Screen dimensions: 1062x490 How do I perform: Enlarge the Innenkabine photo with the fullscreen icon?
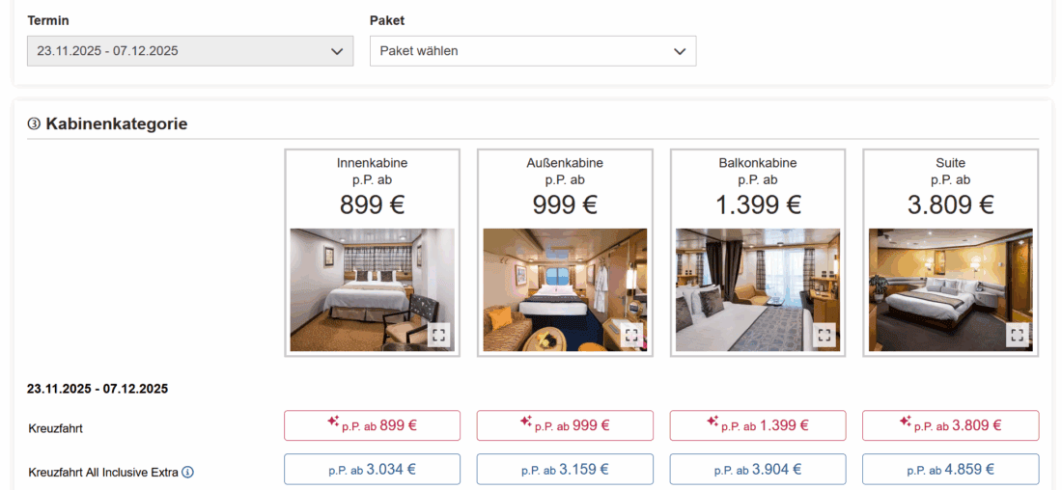point(438,335)
